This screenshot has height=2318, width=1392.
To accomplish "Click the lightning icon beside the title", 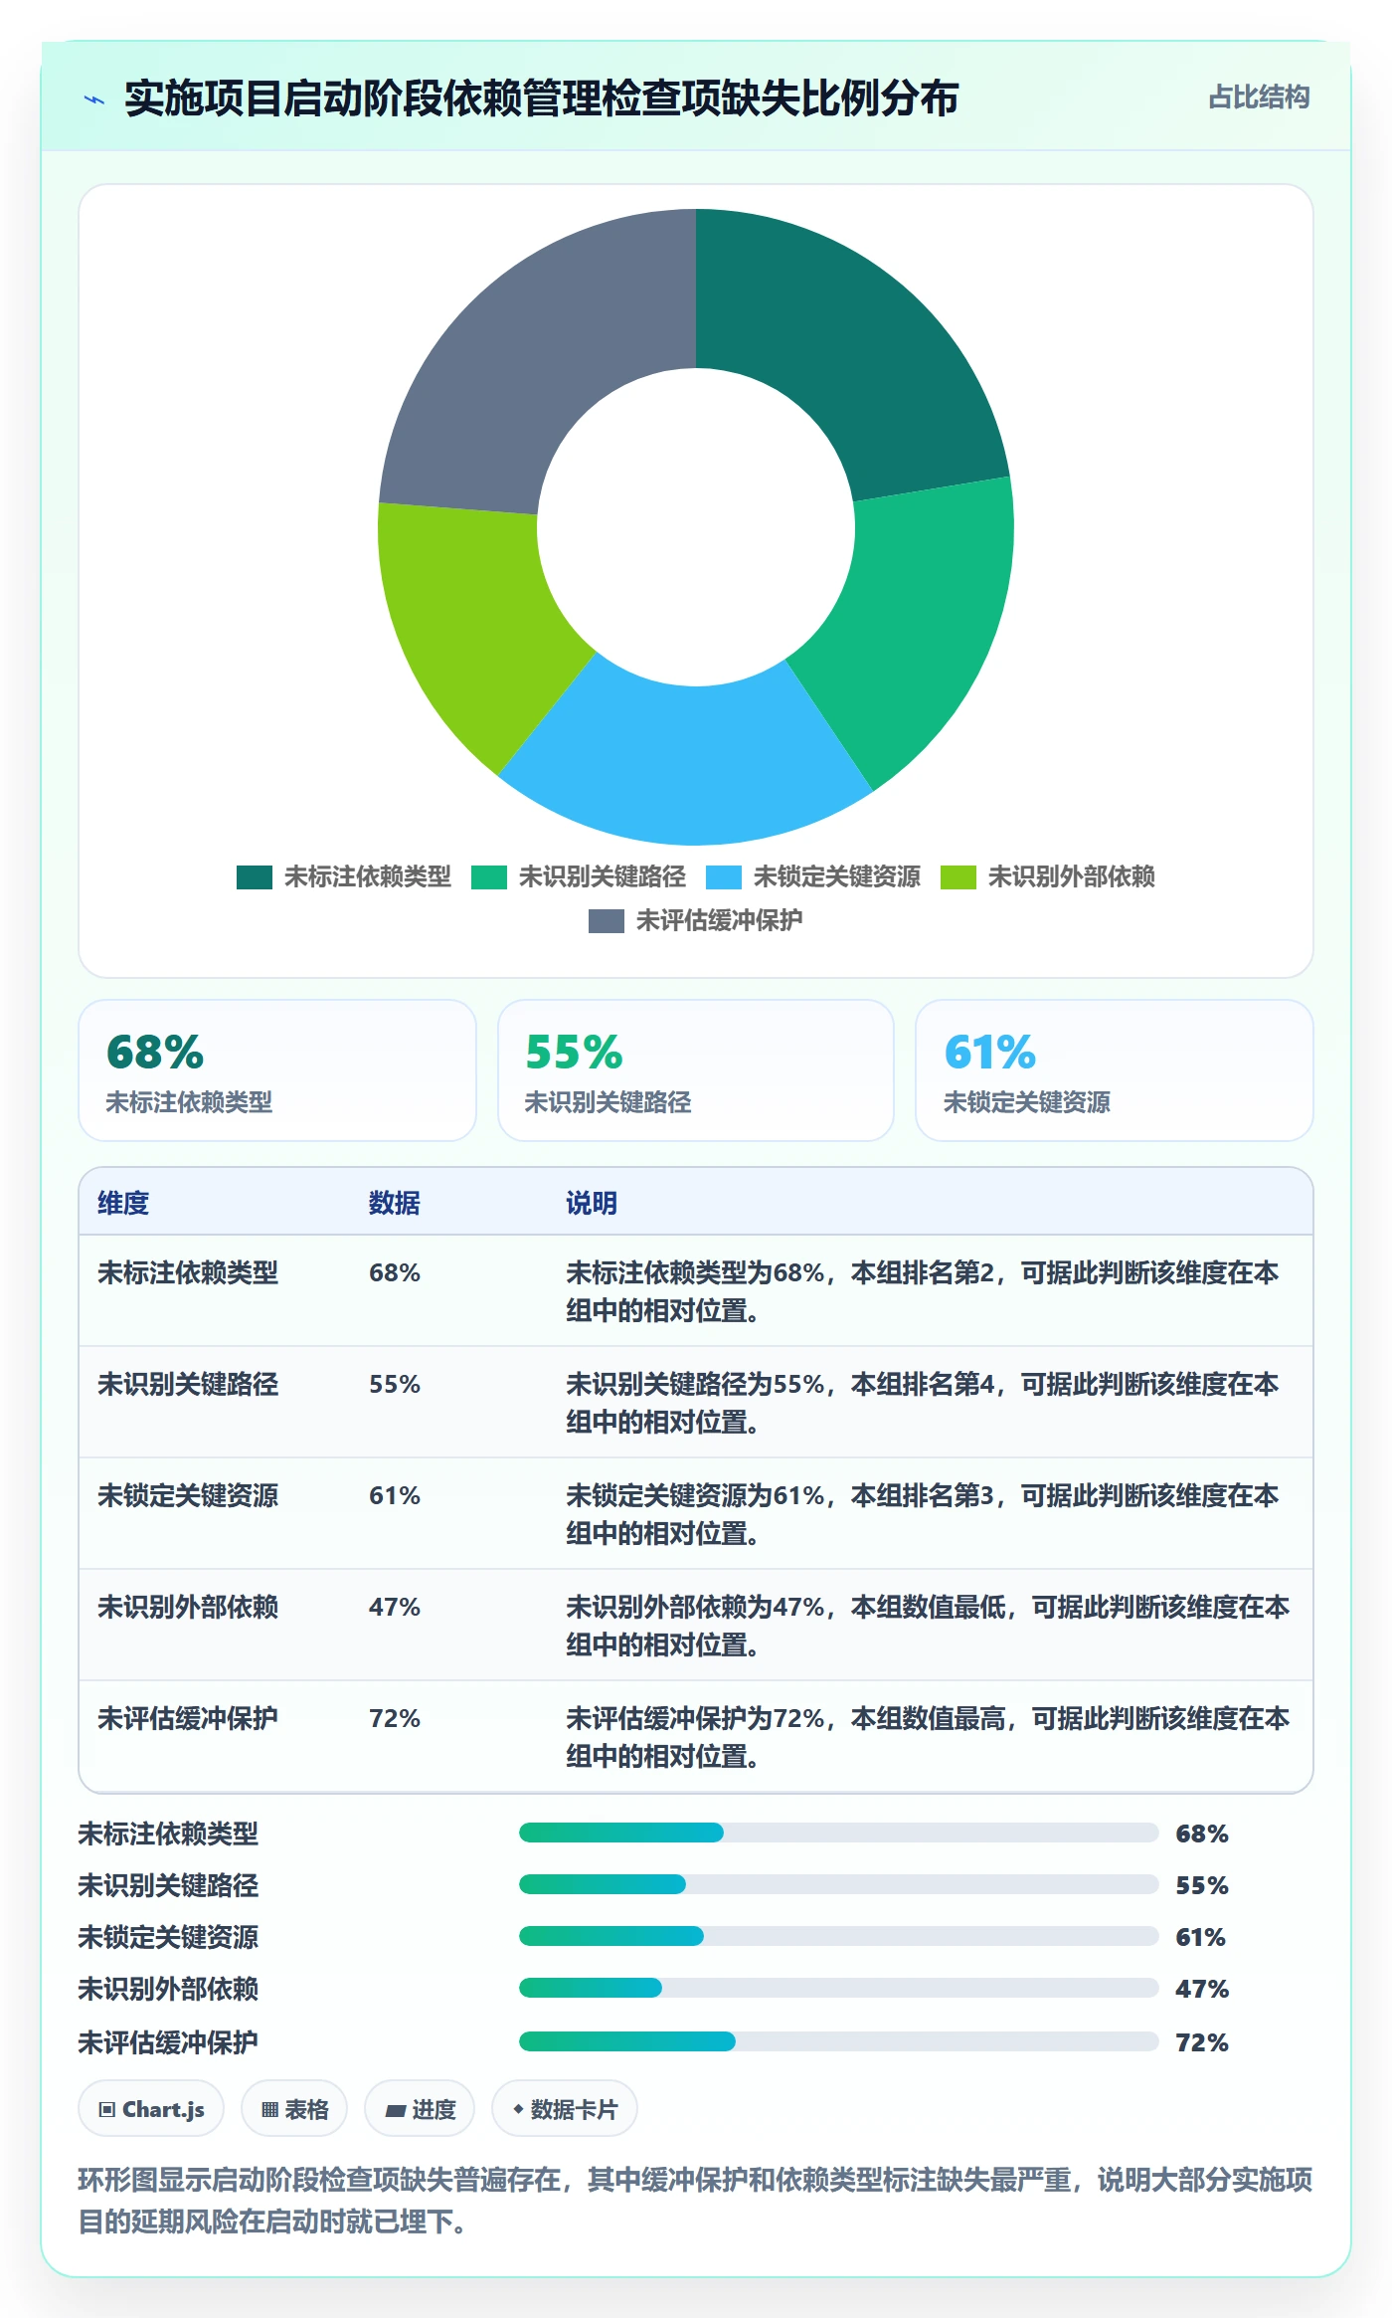I will [x=94, y=99].
